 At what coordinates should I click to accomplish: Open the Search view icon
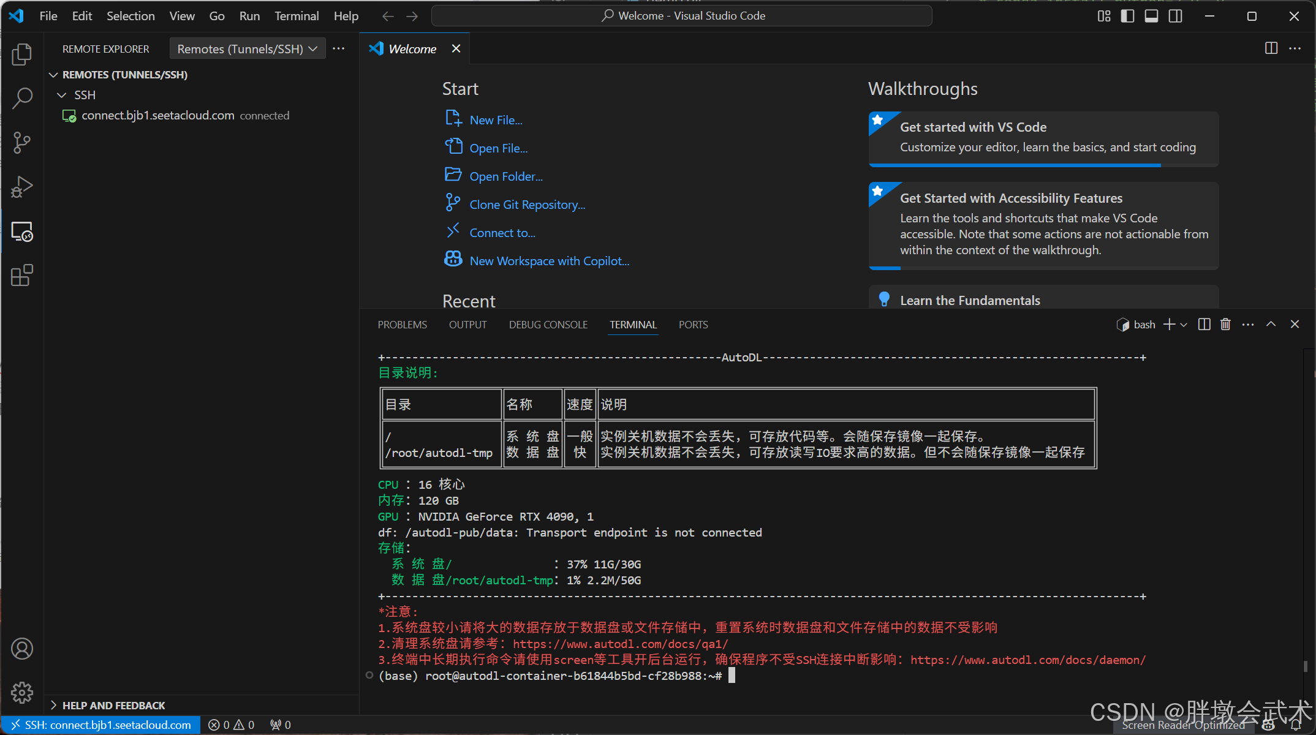(x=22, y=98)
